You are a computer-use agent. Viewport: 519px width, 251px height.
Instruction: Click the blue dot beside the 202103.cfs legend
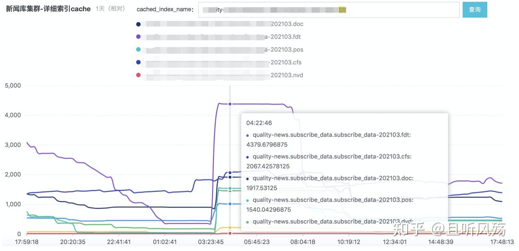coord(138,62)
